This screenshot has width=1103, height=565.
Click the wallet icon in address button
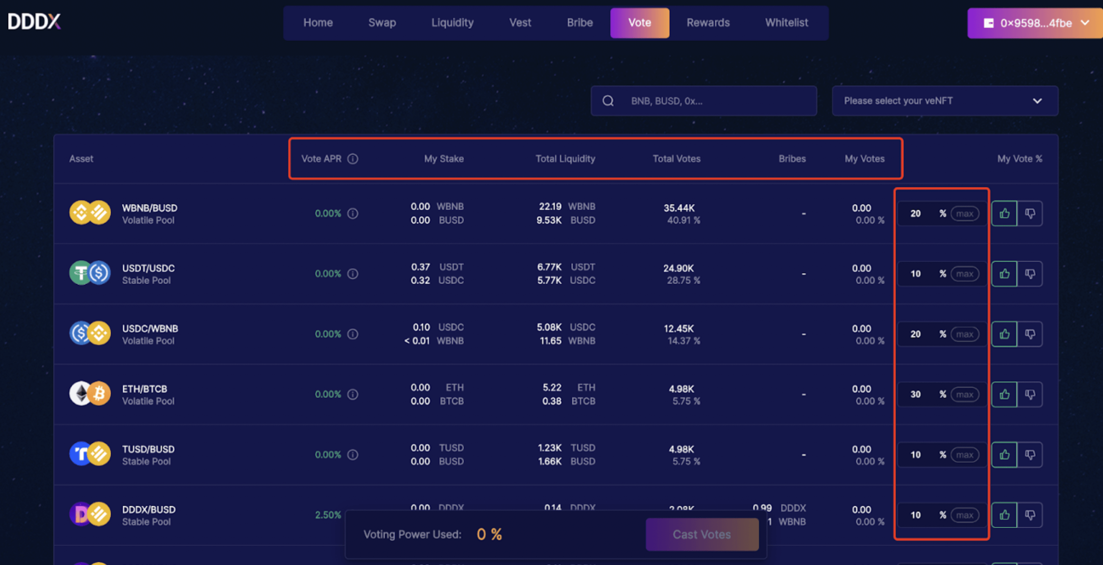(x=988, y=23)
